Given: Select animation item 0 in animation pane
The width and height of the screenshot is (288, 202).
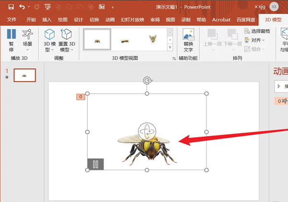Looking at the screenshot, I should (x=281, y=101).
